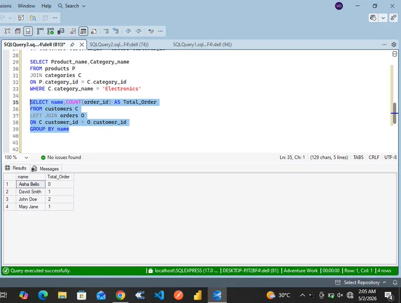Click the Ln: 35, Ch: 1 indicator
Viewport: 401px width, 303px height.
[x=292, y=157]
